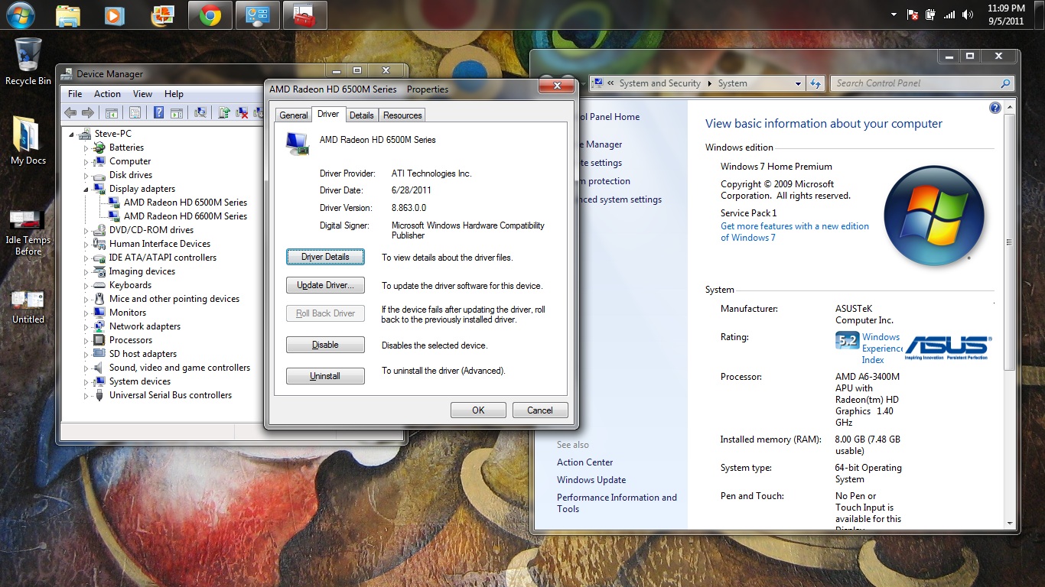
Task: Click the volume speaker tray icon
Action: click(x=968, y=15)
